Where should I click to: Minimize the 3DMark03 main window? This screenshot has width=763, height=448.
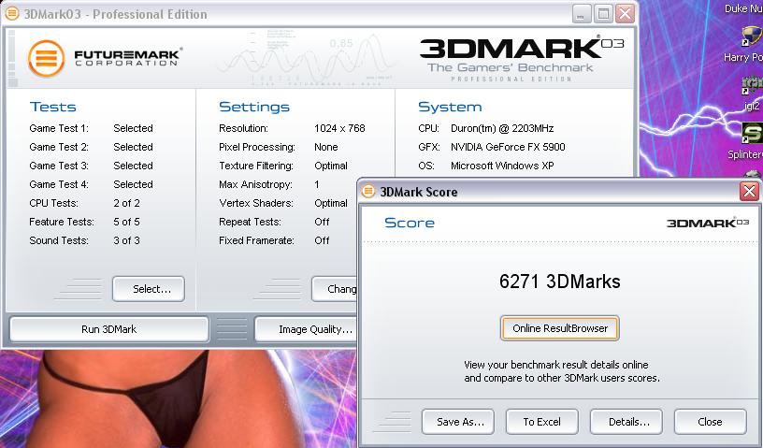point(582,14)
